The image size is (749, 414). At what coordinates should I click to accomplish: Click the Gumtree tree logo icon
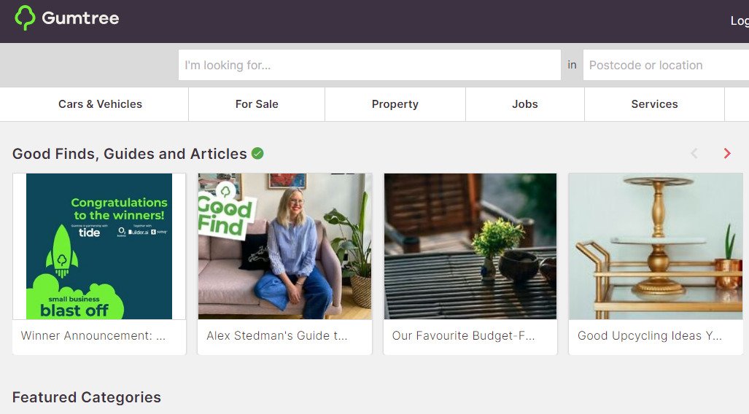[25, 18]
